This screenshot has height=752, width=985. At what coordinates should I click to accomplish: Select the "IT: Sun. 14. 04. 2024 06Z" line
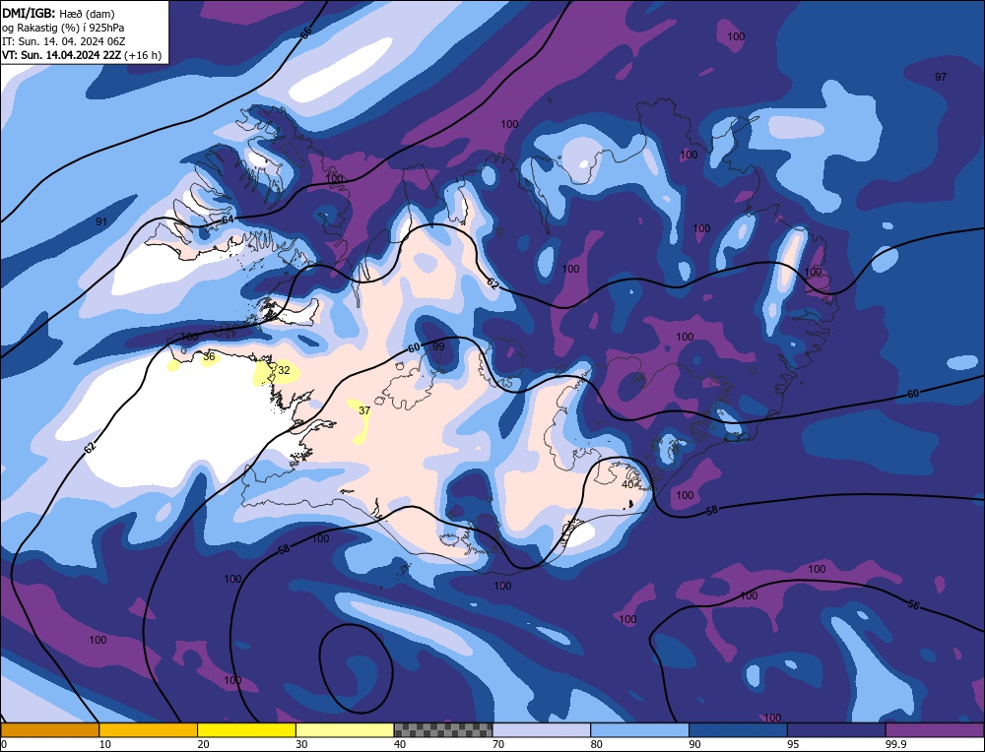63,41
